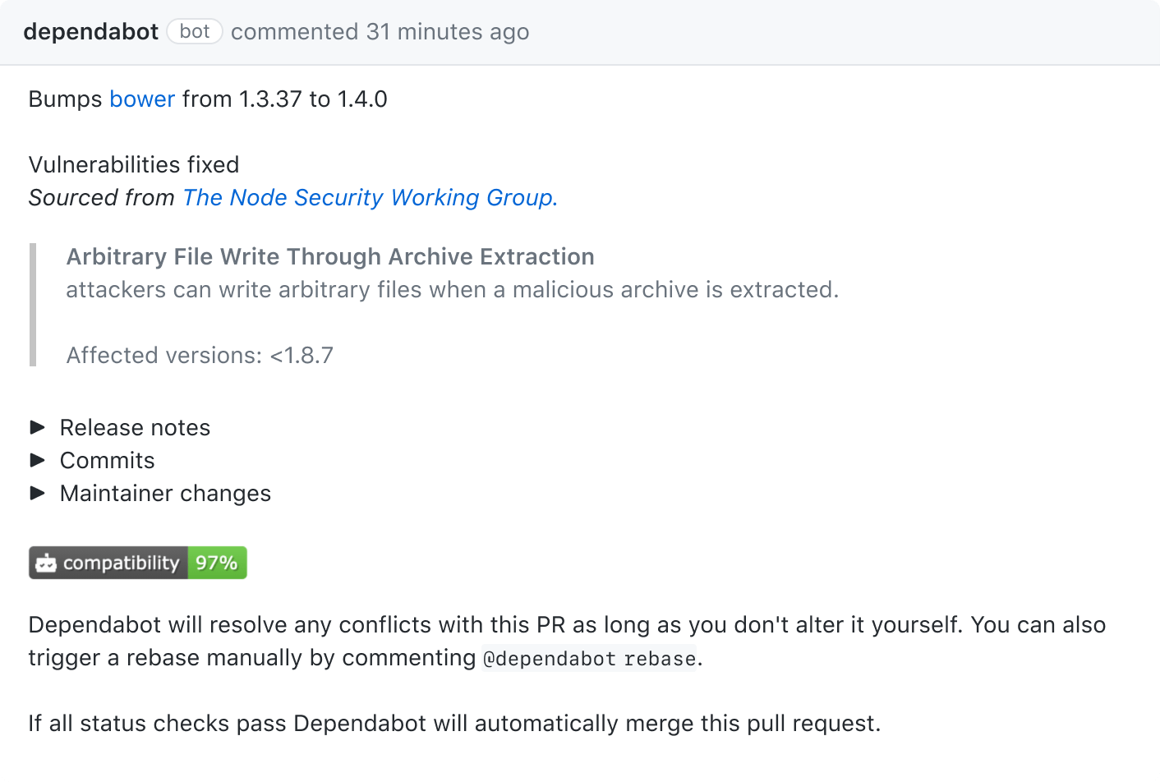The height and width of the screenshot is (782, 1160).
Task: Click the disclosure triangle beside Maintainer changes
Action: [x=38, y=493]
